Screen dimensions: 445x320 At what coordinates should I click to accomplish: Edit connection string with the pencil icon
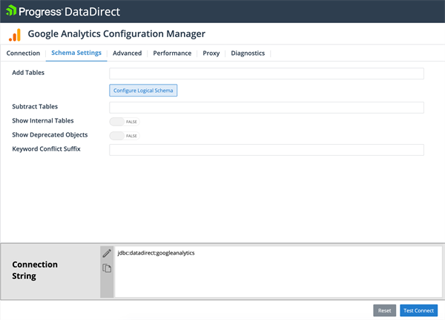point(107,253)
